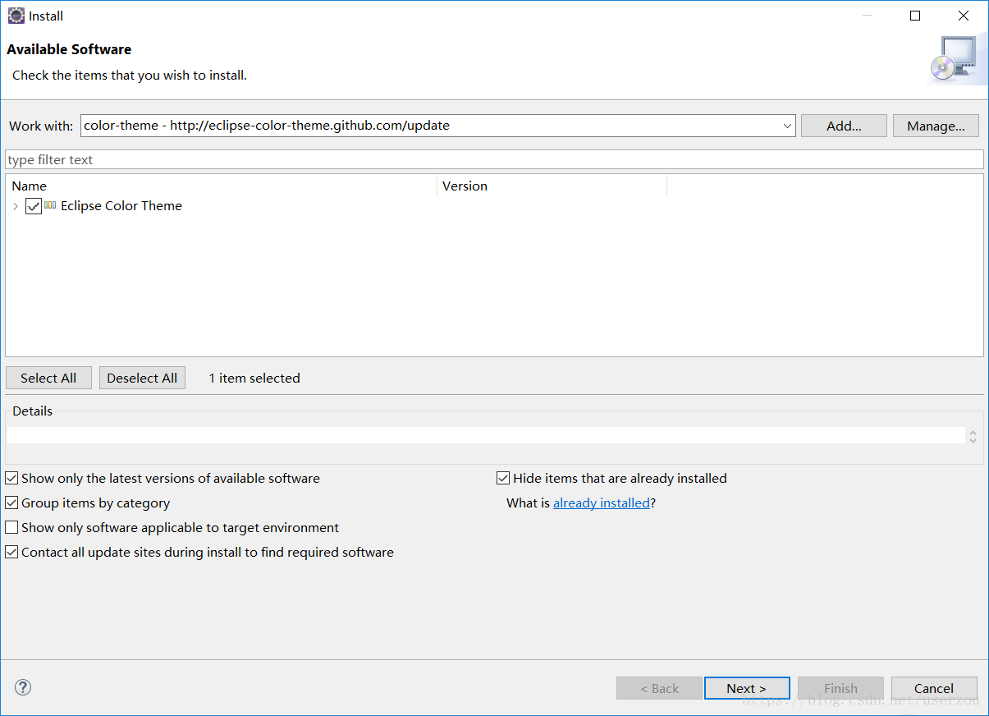Click Deselect All button
Image resolution: width=989 pixels, height=716 pixels.
coord(142,378)
